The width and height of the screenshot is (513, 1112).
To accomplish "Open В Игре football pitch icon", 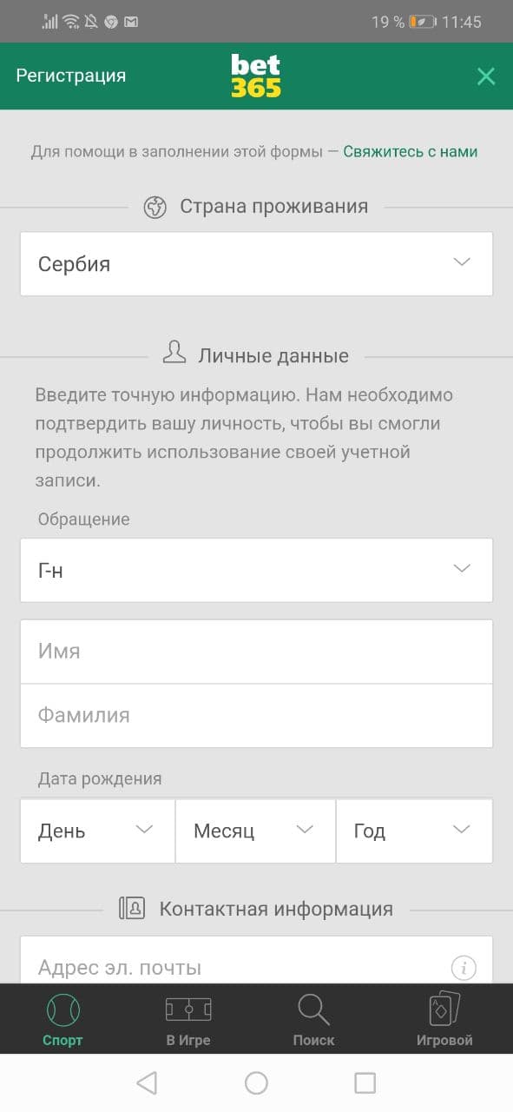I will coord(188,1009).
